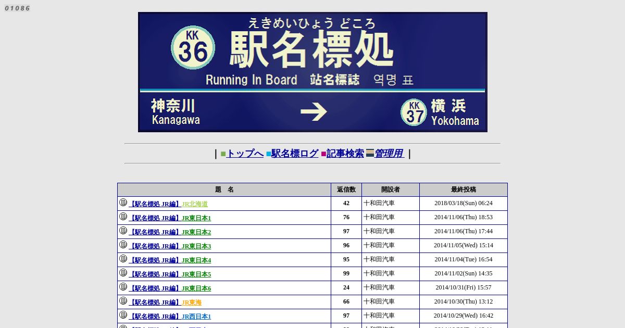Screen dimensions: 625x328
Task: Click reply count 96 for JR東日本3
Action: (346, 246)
